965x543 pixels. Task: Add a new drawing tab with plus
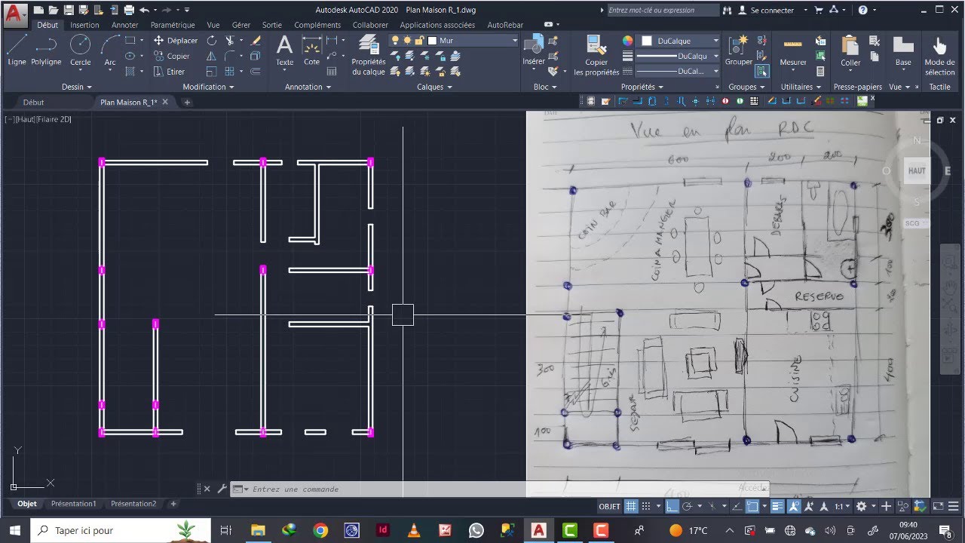coord(187,103)
